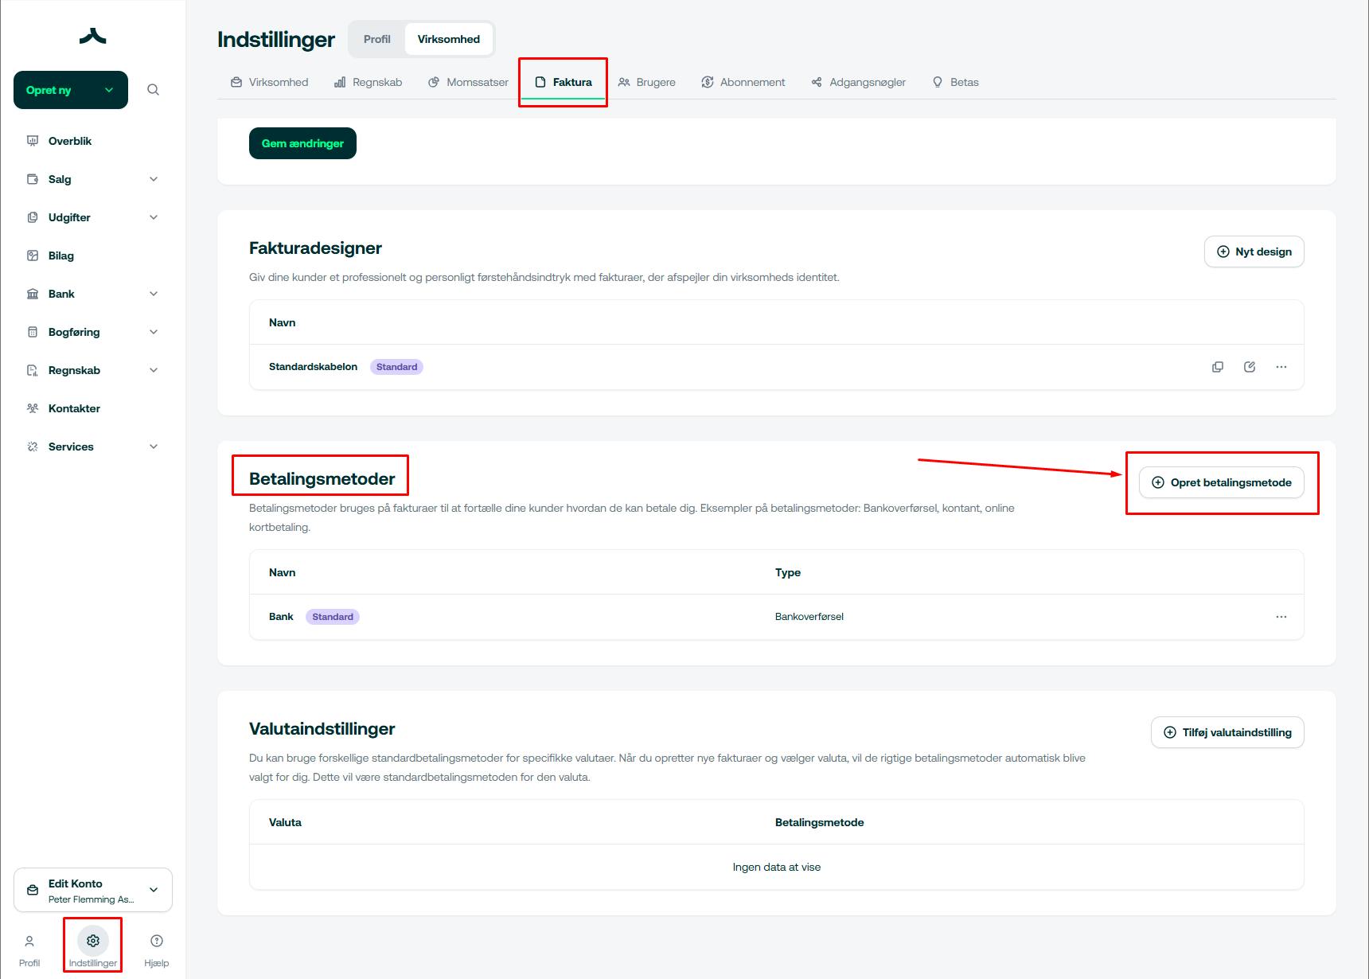Click the search magnifier icon
This screenshot has height=979, width=1369.
[154, 90]
